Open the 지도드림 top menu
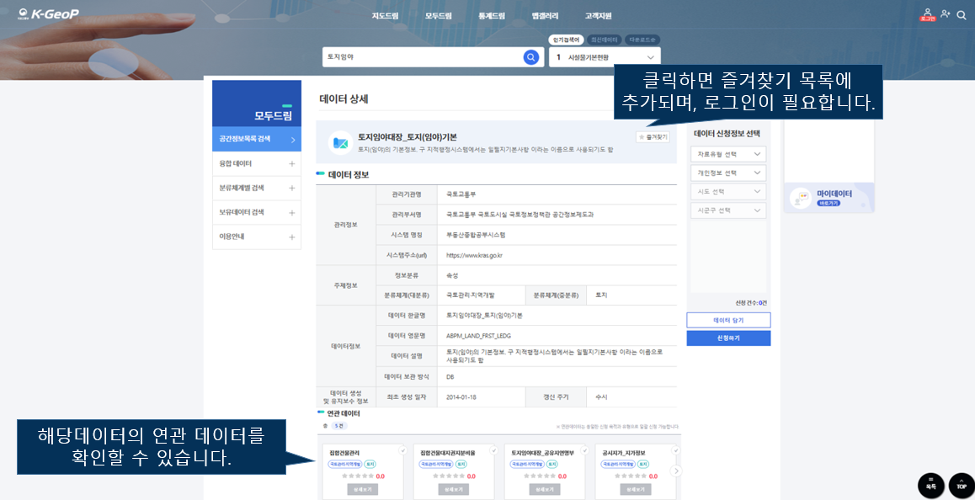The width and height of the screenshot is (975, 500). pos(385,16)
